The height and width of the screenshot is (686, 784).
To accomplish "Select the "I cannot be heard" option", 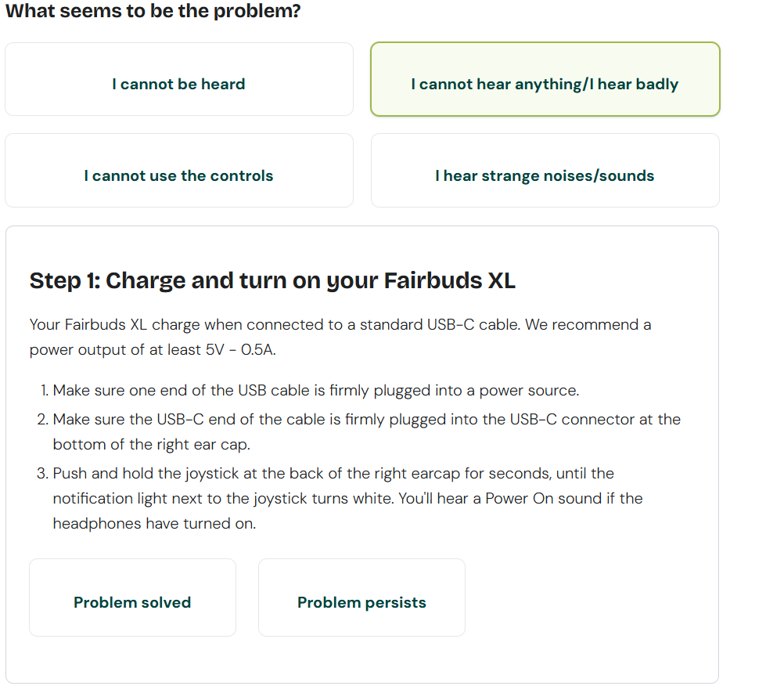I will point(178,85).
